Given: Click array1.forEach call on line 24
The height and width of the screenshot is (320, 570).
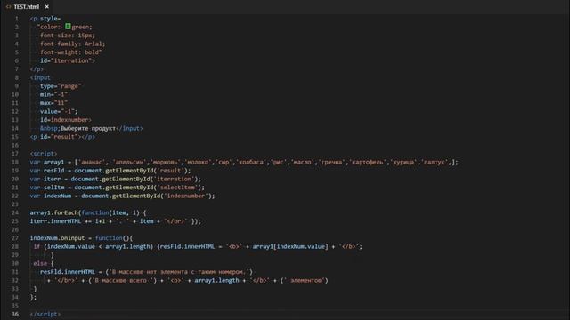Looking at the screenshot, I should click(53, 213).
